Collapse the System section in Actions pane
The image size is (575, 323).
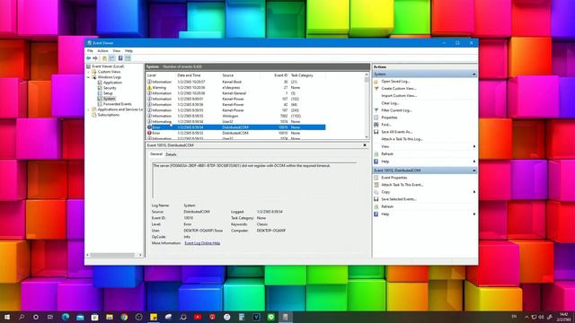(473, 74)
